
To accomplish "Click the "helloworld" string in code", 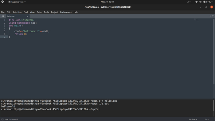I will (31, 31).
